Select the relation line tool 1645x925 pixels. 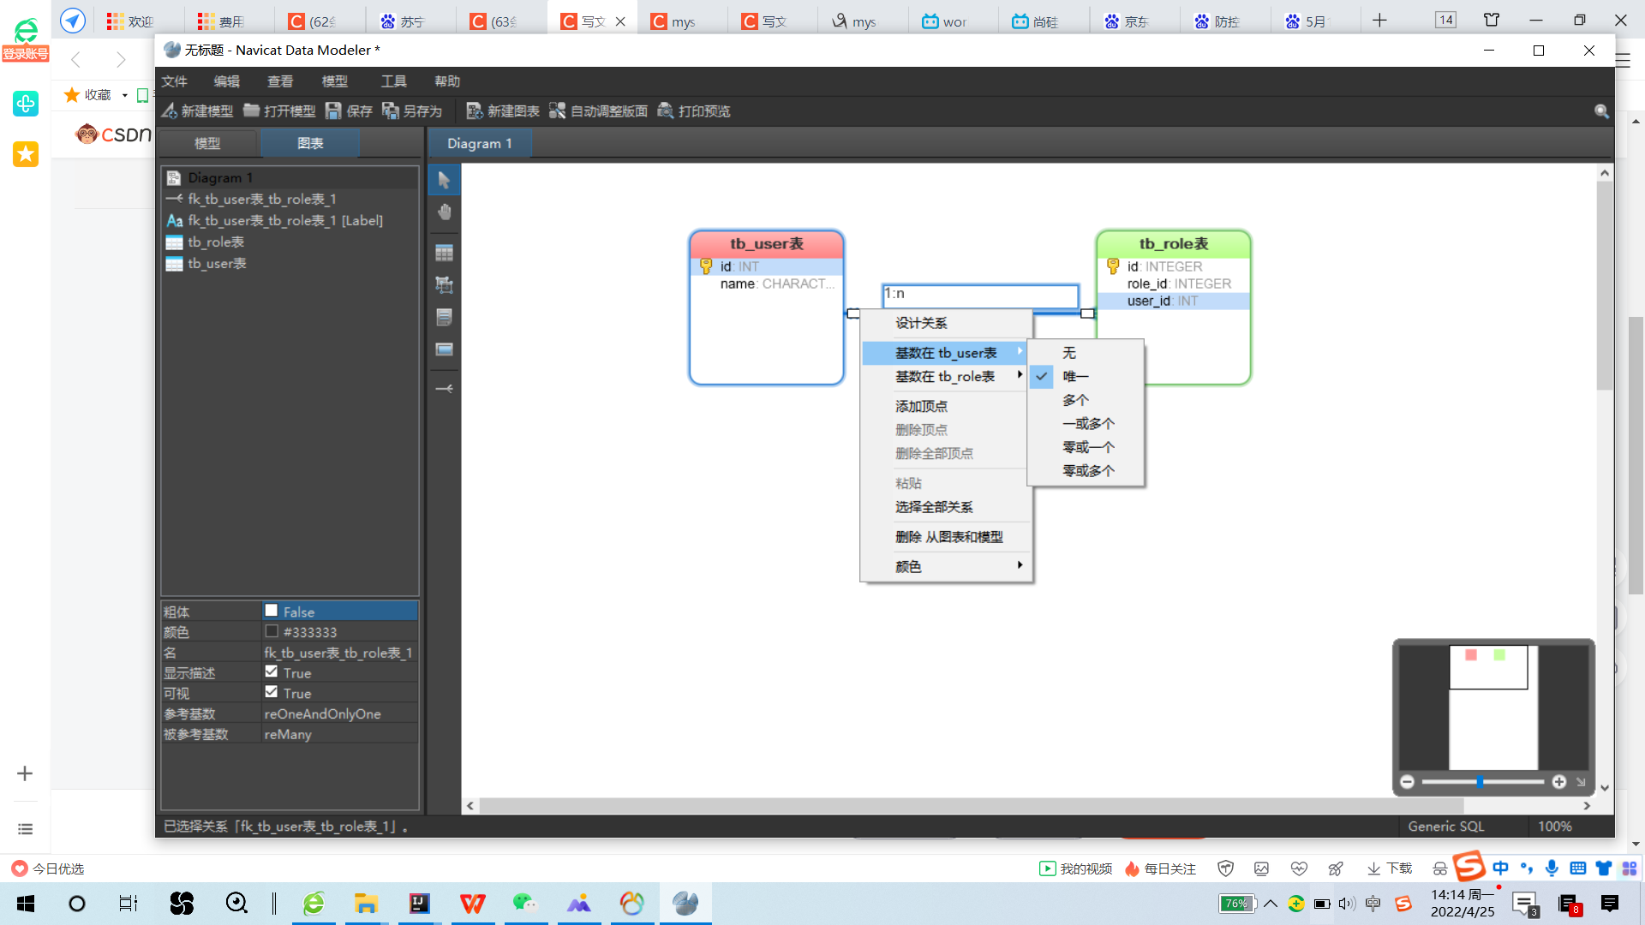tap(444, 389)
